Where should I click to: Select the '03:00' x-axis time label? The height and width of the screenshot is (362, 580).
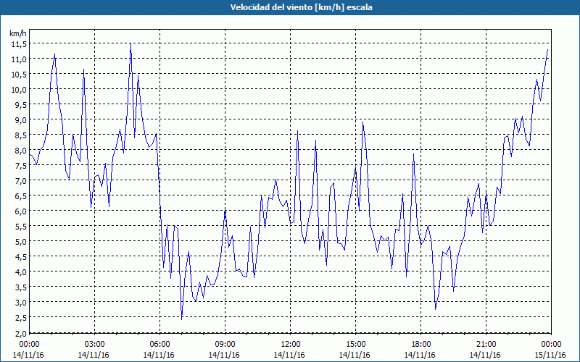(94, 345)
